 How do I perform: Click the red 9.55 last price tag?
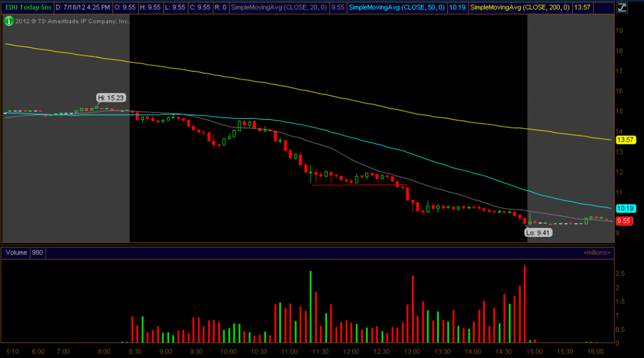tap(623, 221)
